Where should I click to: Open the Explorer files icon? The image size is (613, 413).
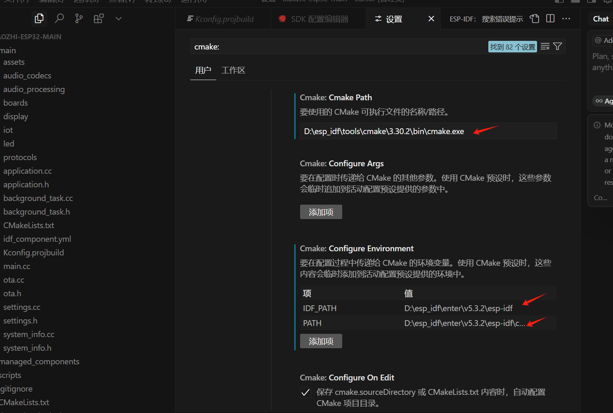pos(39,19)
